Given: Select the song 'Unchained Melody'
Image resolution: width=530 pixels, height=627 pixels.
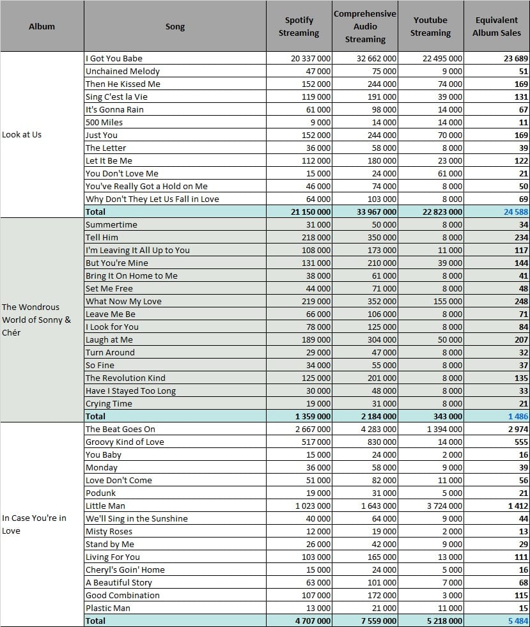Looking at the screenshot, I should [x=122, y=71].
